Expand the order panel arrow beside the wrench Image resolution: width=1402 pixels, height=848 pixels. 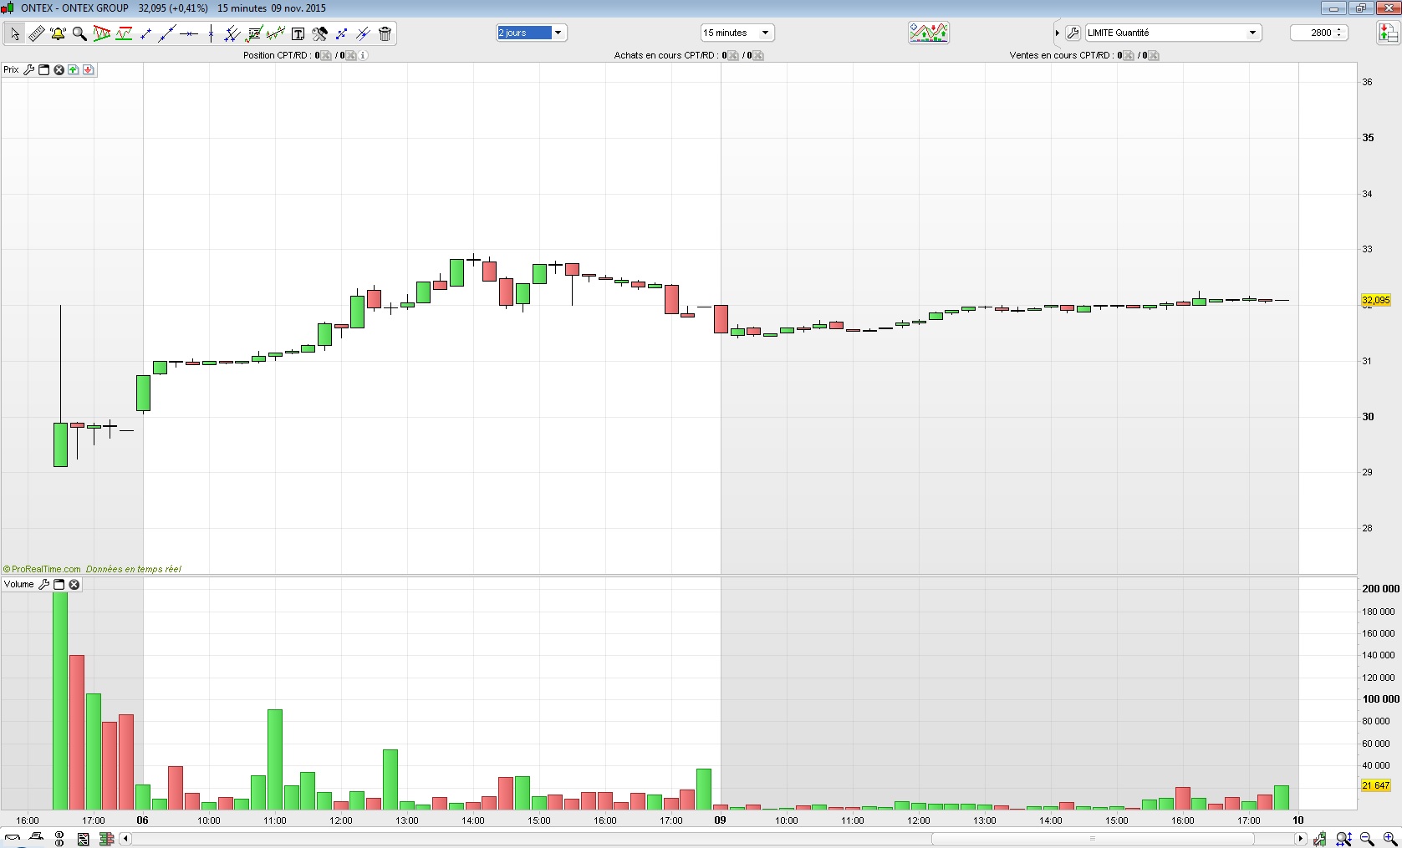[x=1058, y=33]
